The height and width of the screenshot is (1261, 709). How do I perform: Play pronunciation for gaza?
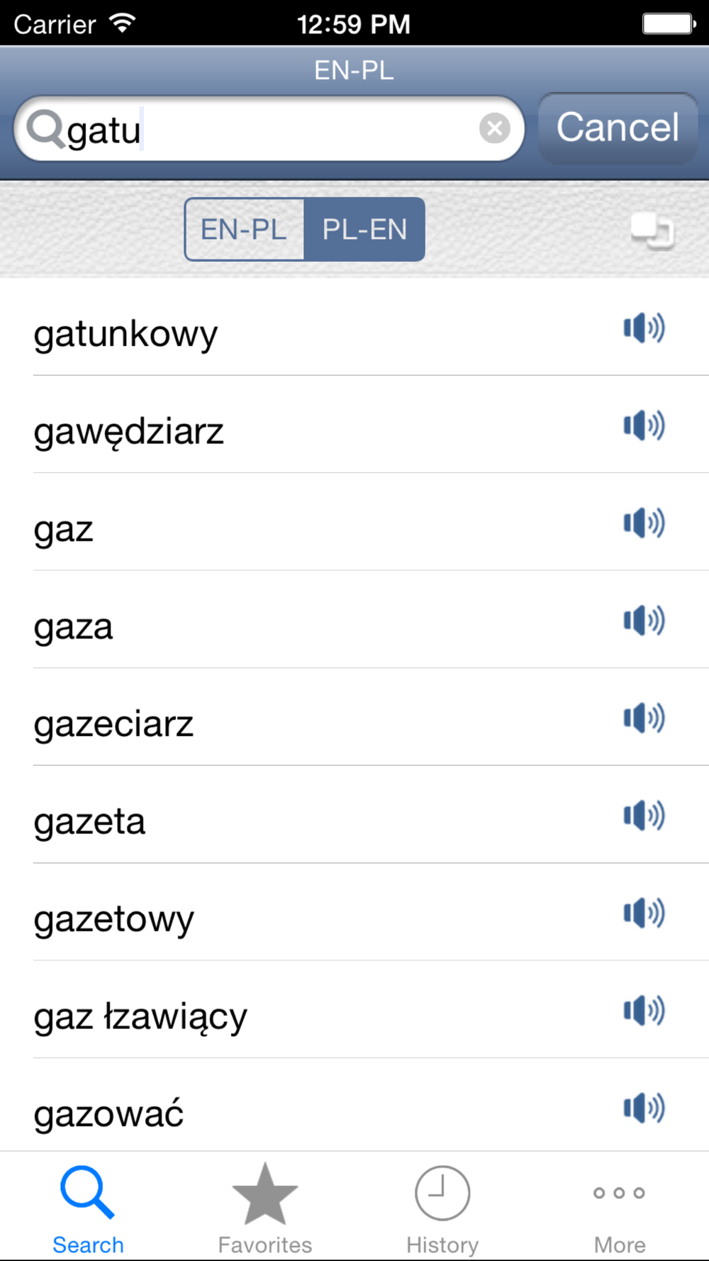click(644, 621)
